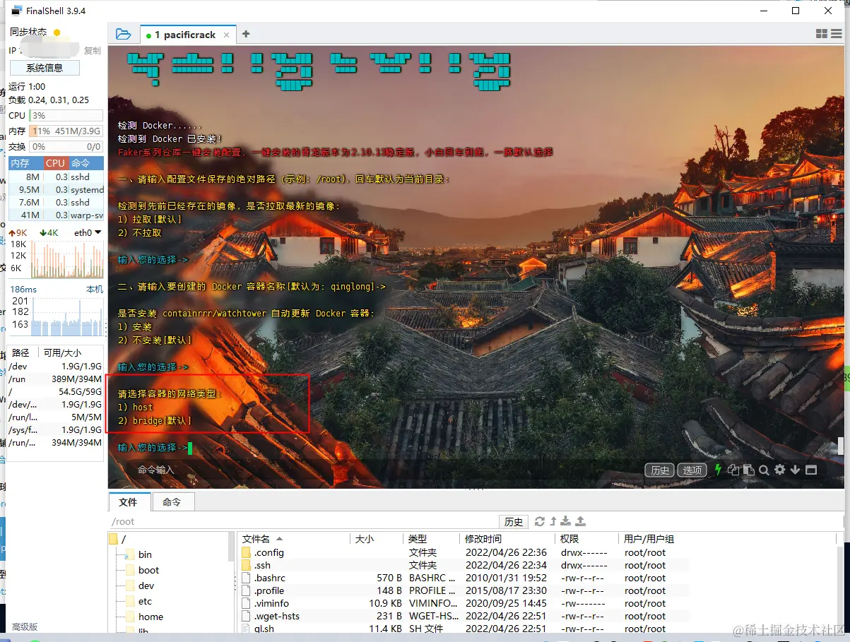Sort file list by 类型 column
This screenshot has height=642, width=850.
431,539
